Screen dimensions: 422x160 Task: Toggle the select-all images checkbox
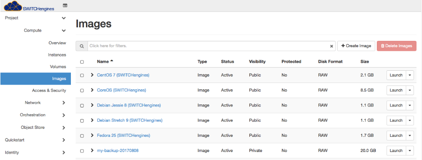82,62
